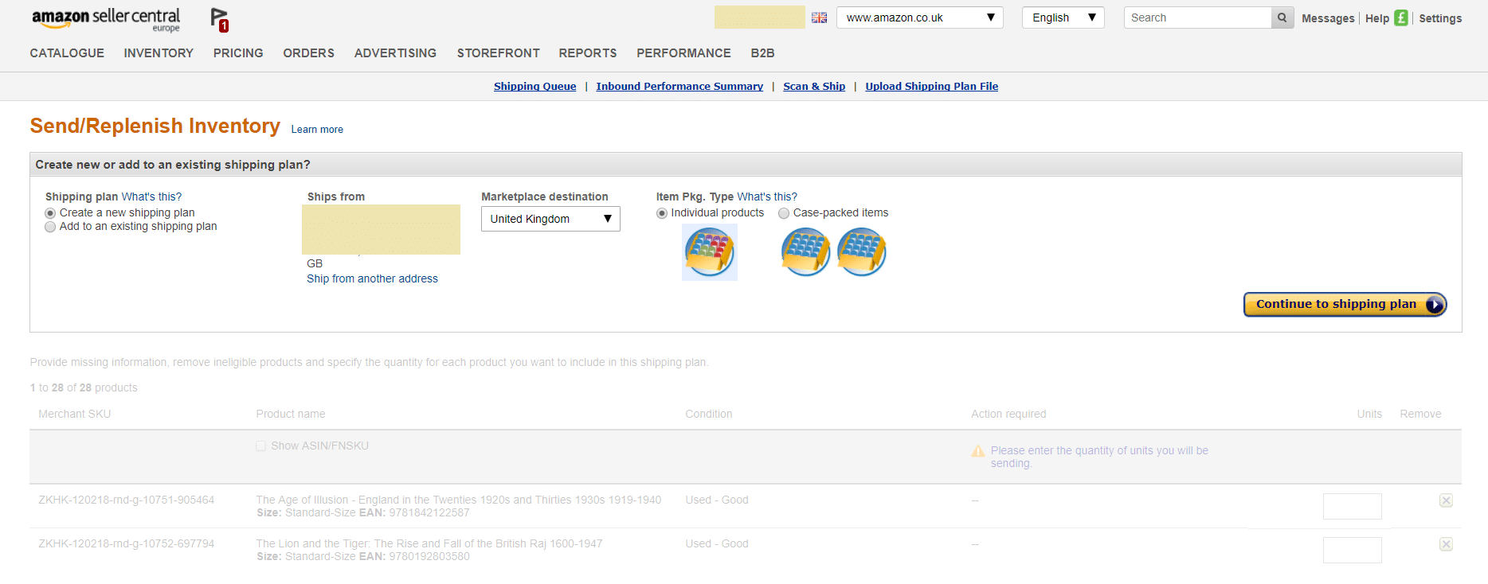1488x584 pixels.
Task: Open Upload Shipping Plan File link
Action: 931,87
